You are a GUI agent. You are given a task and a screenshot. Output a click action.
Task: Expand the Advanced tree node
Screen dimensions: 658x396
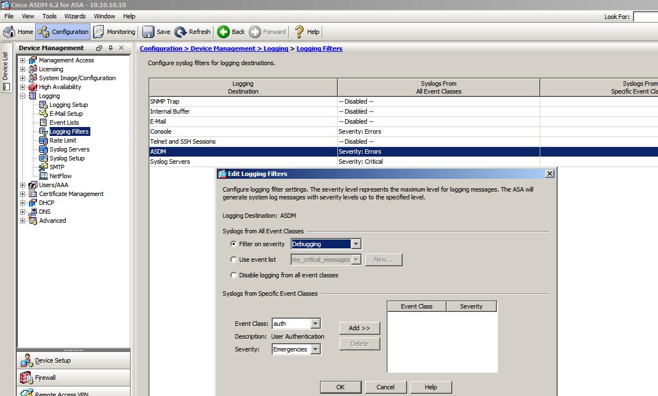(x=23, y=221)
